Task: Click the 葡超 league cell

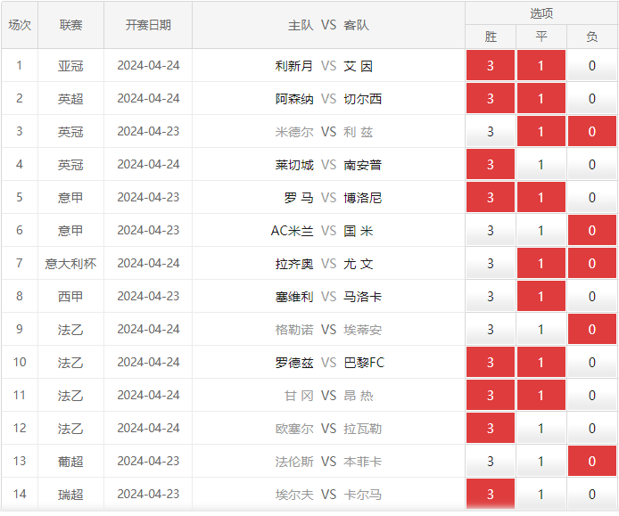Action: point(70,461)
